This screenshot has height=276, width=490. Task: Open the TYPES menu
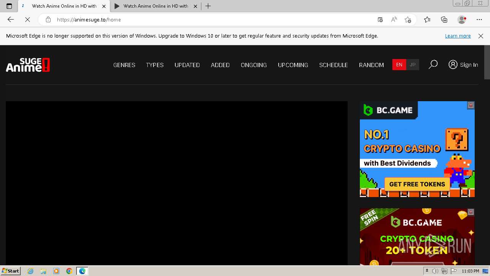point(155,65)
